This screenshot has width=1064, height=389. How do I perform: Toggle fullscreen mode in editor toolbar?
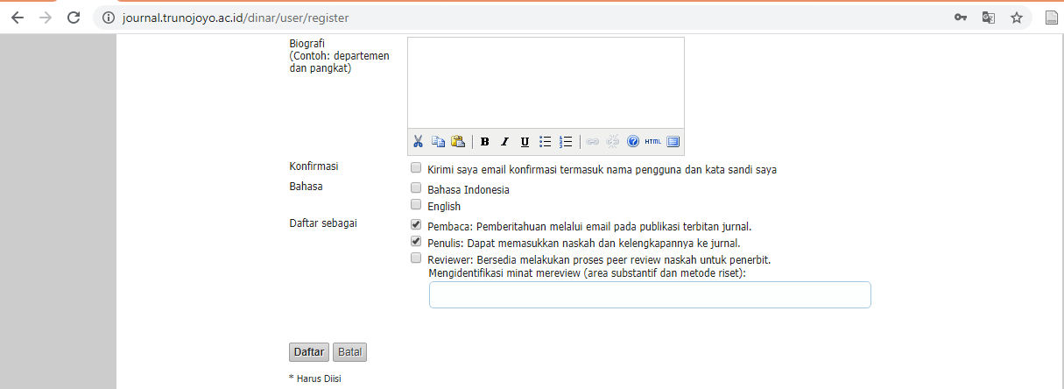pyautogui.click(x=673, y=142)
